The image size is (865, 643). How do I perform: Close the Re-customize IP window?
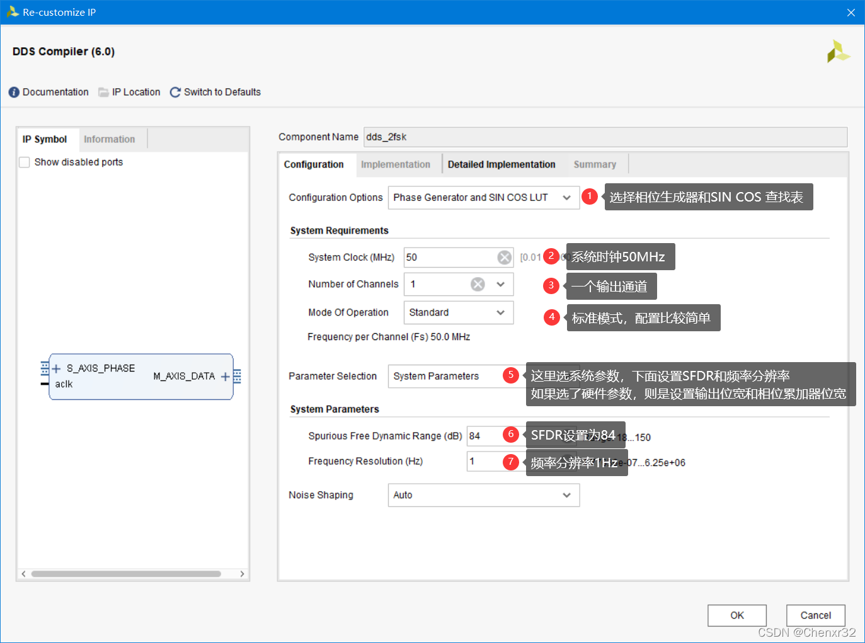coord(851,13)
